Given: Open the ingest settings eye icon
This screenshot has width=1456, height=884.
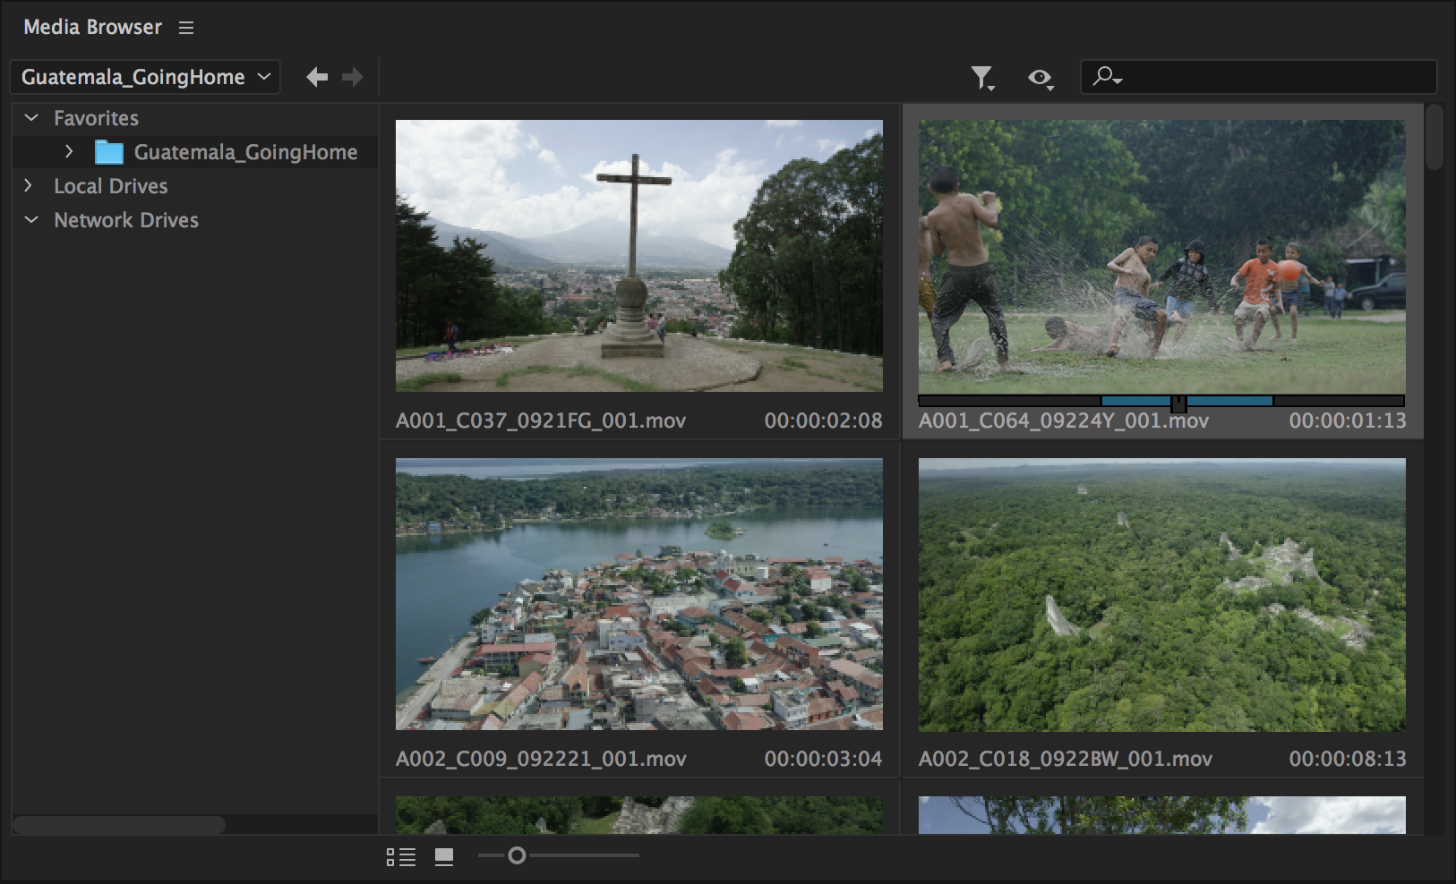Looking at the screenshot, I should (1039, 78).
